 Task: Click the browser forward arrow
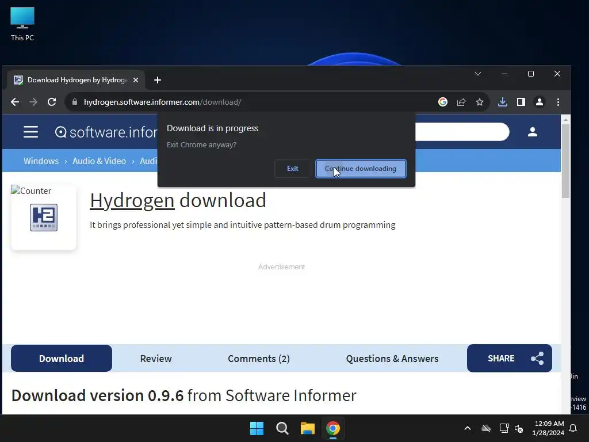click(33, 102)
